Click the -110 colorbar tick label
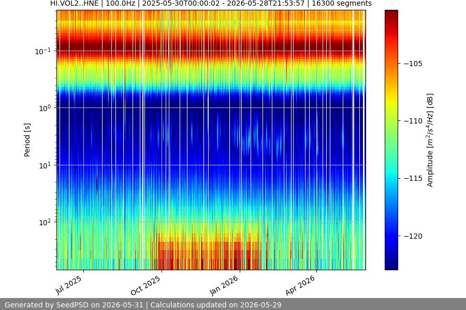 pos(413,121)
